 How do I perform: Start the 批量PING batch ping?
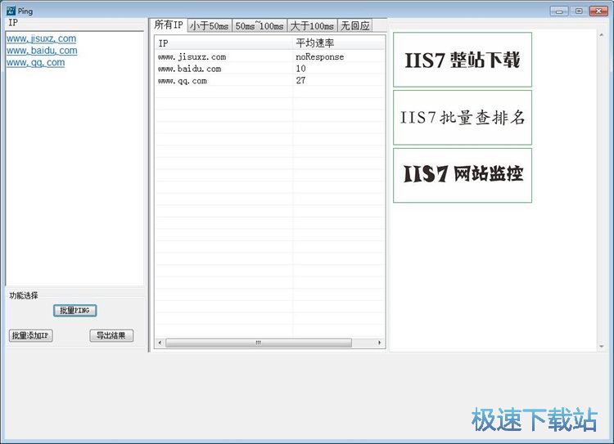[x=74, y=311]
